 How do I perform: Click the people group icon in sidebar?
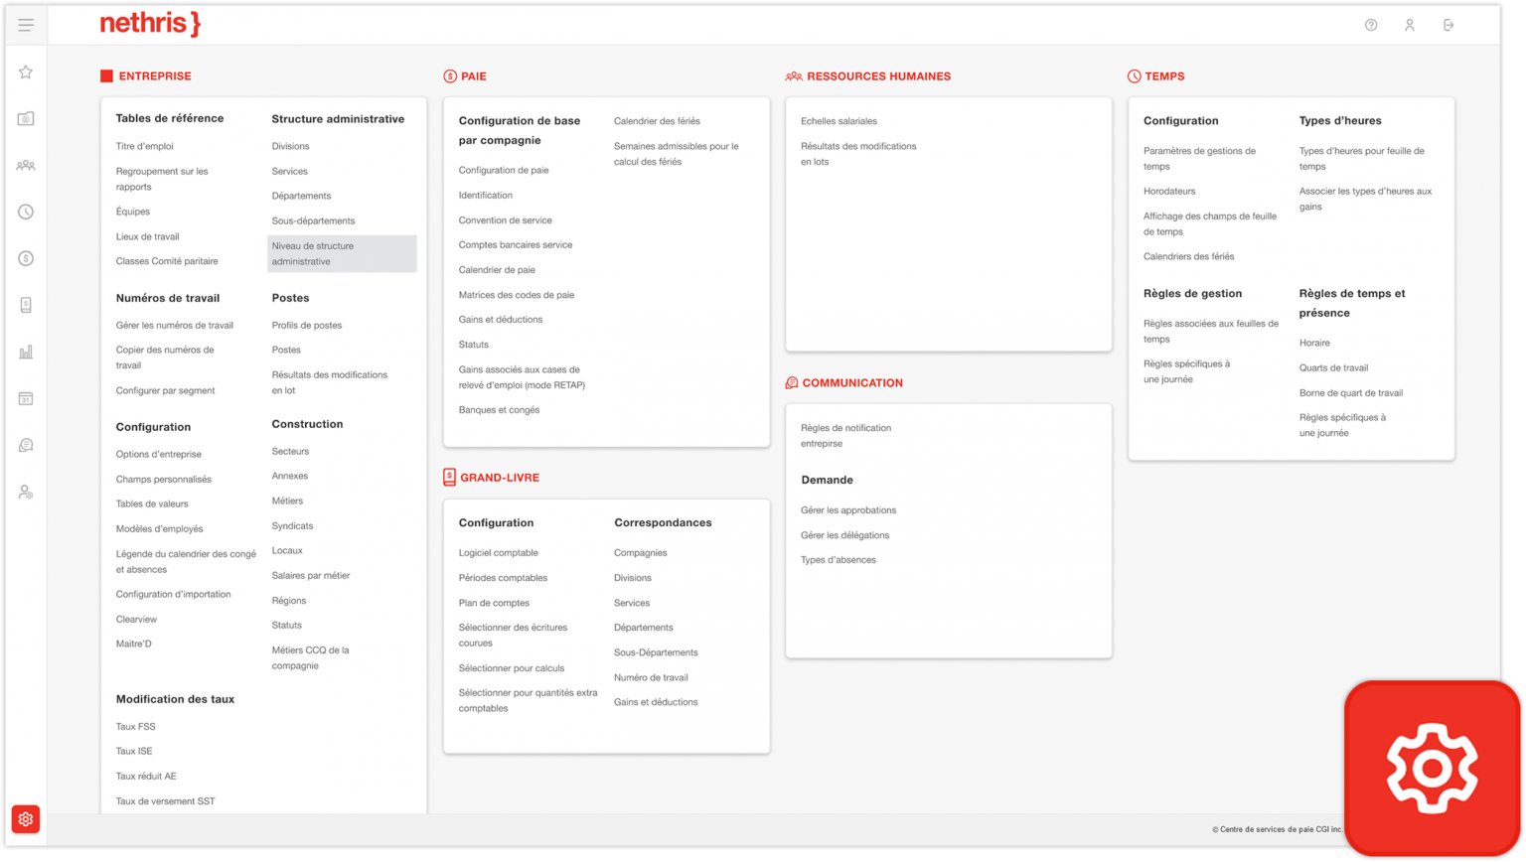coord(26,166)
